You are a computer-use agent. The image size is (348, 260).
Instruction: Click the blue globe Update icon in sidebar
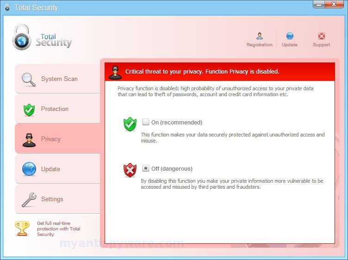29,169
